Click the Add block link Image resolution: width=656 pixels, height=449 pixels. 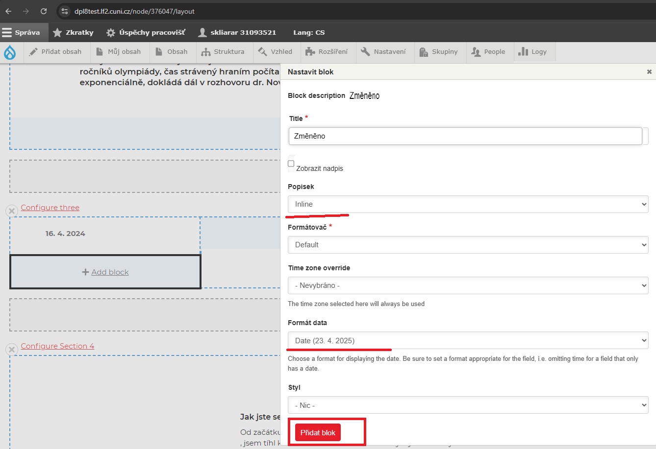point(110,272)
